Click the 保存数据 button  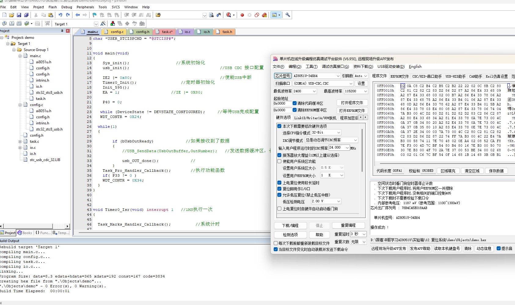(496, 171)
